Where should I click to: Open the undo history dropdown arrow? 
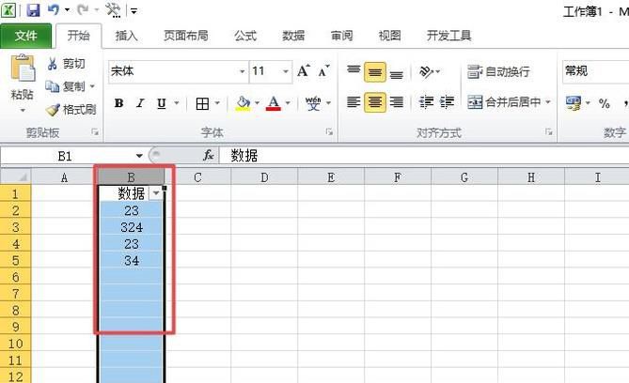click(x=68, y=10)
